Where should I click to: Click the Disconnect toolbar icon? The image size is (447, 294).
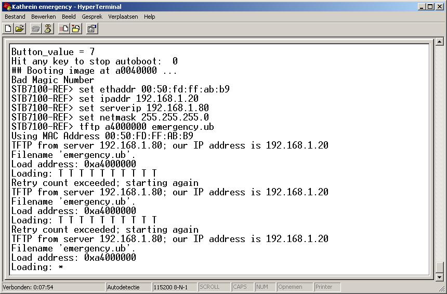[48, 29]
